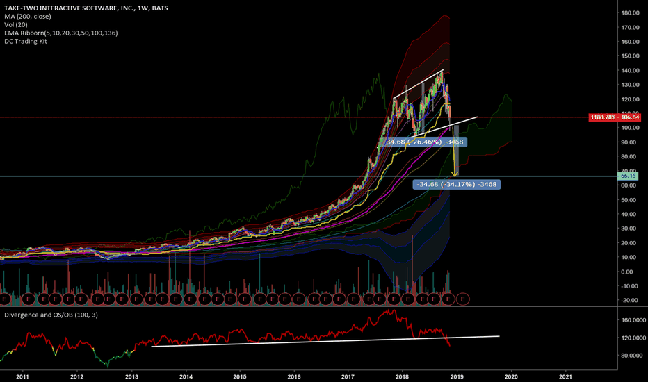This screenshot has height=382, width=648.
Task: Click the 2012 label on time axis
Action: (x=77, y=376)
